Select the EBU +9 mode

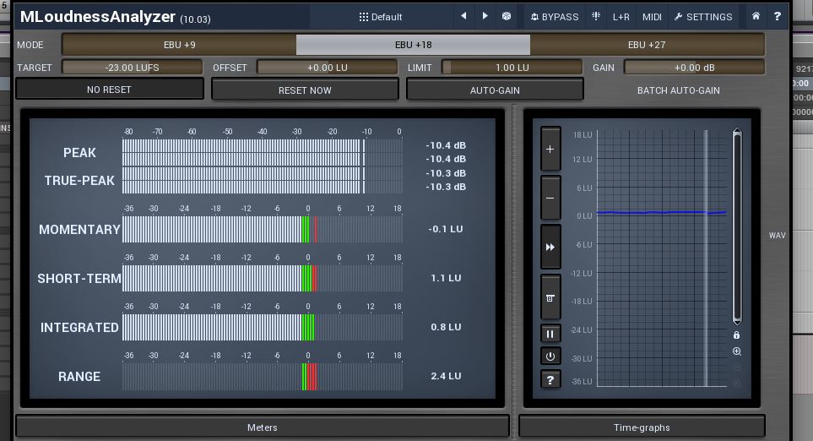pyautogui.click(x=179, y=45)
